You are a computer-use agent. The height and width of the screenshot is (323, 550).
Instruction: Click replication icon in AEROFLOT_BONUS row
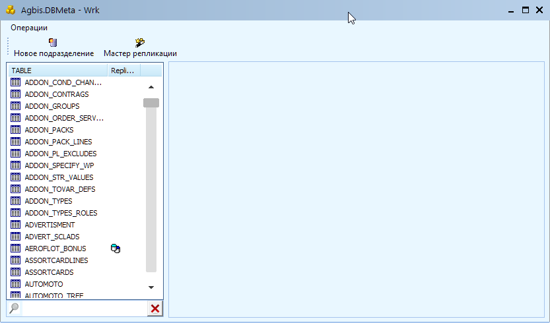[x=116, y=249]
